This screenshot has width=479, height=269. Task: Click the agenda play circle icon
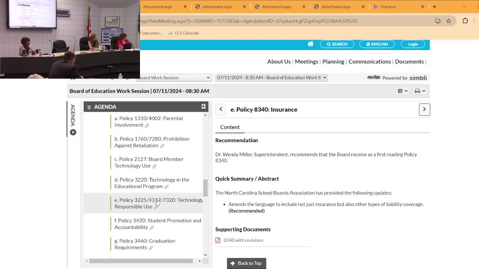point(73,132)
